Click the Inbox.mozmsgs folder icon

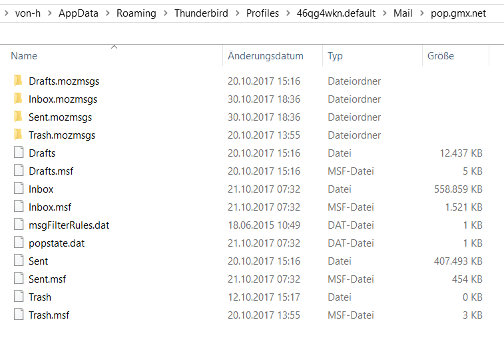(x=18, y=99)
